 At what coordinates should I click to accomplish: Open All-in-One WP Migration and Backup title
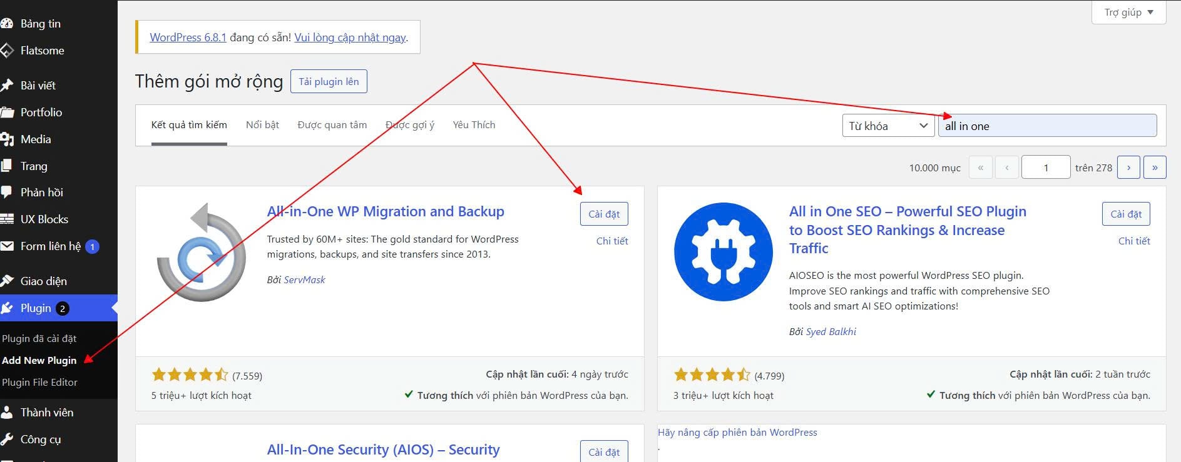click(386, 211)
